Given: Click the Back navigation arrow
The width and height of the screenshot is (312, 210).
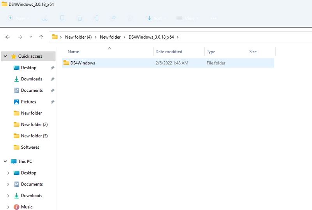Looking at the screenshot, I should coord(7,37).
